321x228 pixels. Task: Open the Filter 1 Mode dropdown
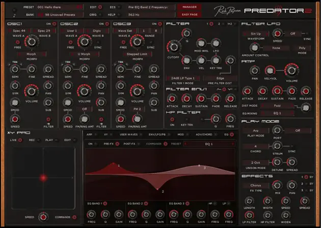183,78
